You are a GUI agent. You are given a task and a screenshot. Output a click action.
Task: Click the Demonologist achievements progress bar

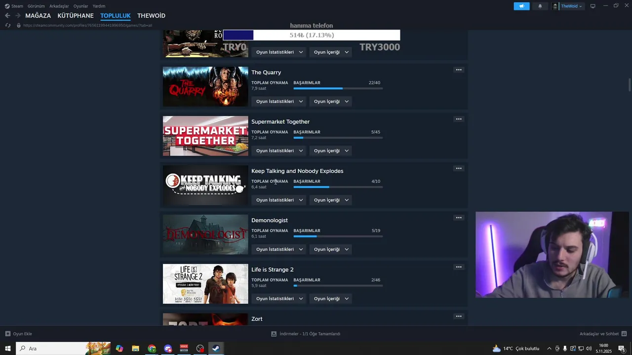[x=338, y=236]
